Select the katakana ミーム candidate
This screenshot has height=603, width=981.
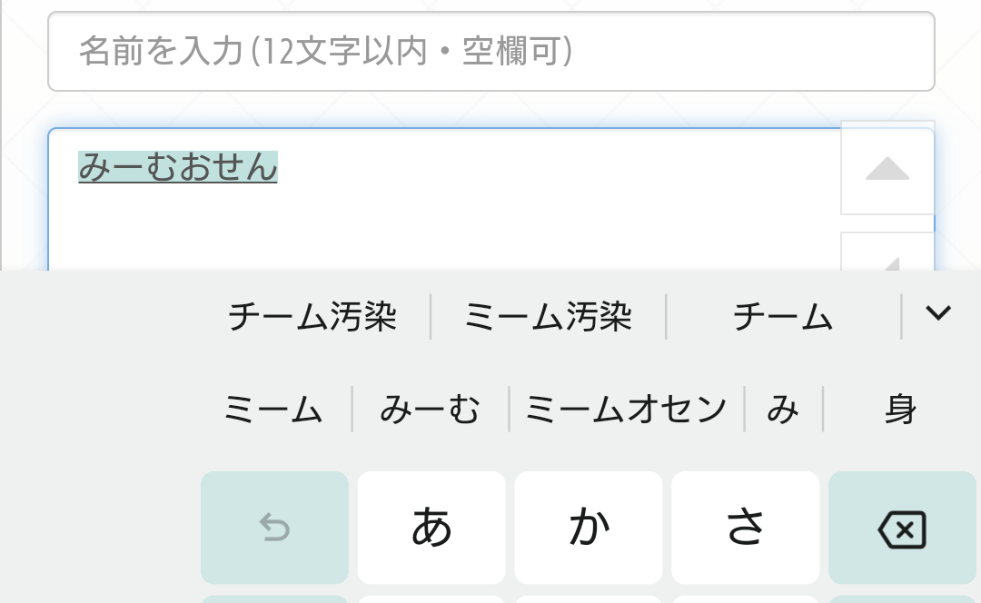273,410
